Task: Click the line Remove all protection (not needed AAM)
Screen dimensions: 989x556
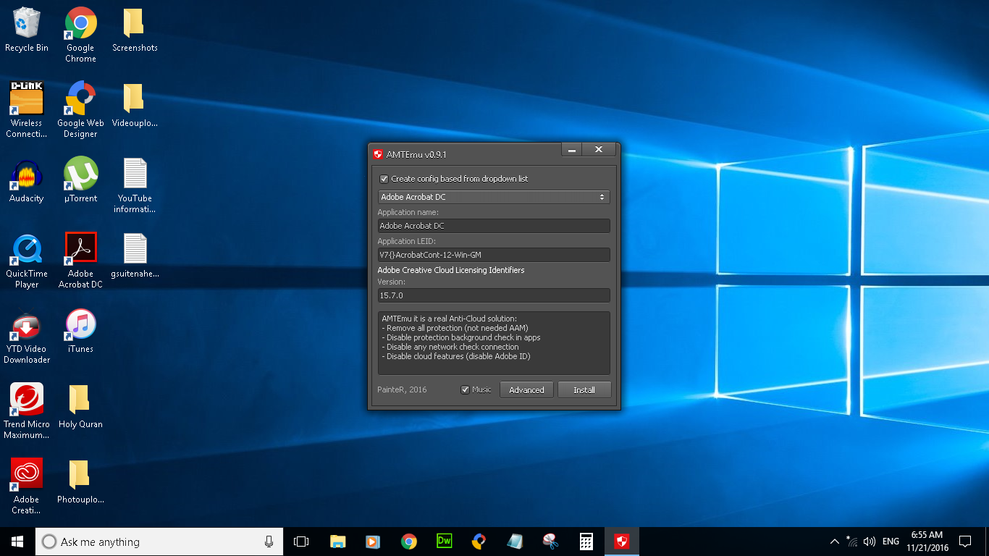Action: 455,328
